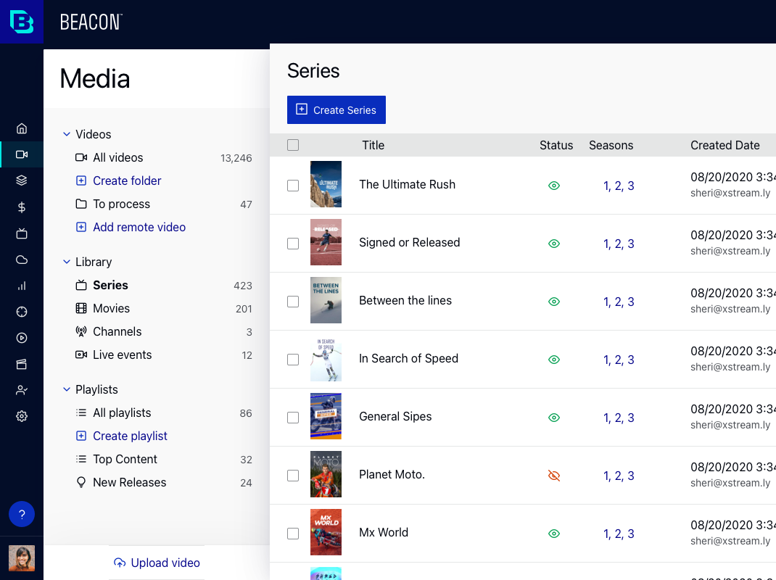Click the user profile avatar

22,558
